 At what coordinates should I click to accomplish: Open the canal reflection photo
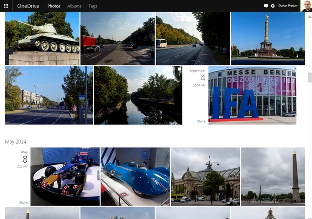[138, 95]
